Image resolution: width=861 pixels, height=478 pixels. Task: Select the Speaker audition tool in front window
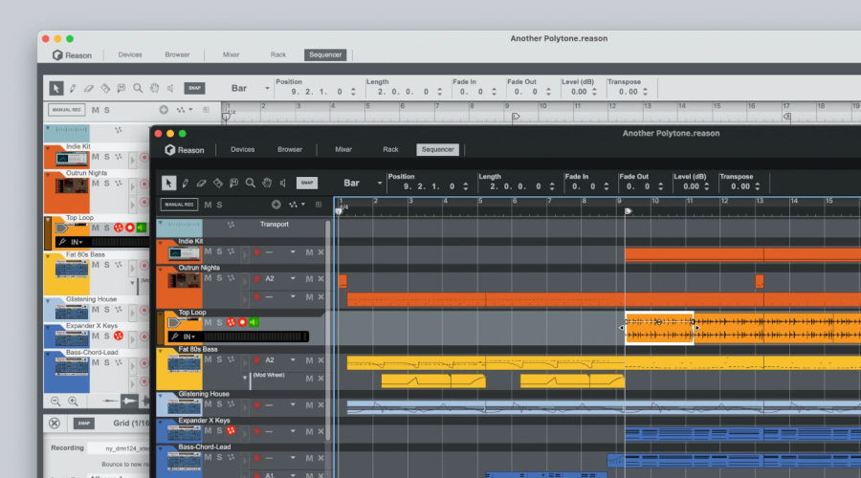pos(283,183)
